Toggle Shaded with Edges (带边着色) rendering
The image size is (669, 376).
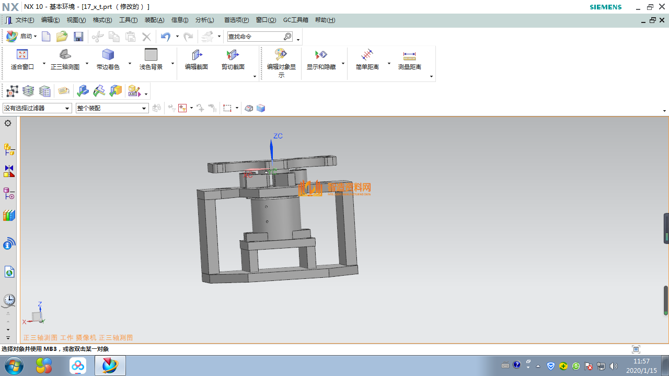click(108, 59)
